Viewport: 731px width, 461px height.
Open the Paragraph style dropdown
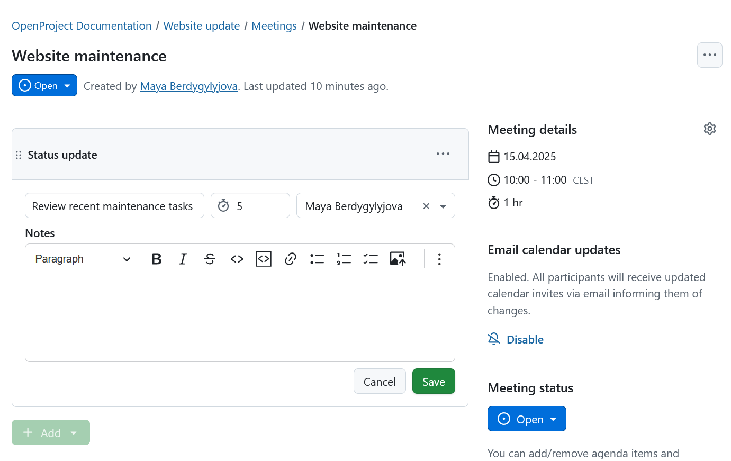pyautogui.click(x=82, y=259)
